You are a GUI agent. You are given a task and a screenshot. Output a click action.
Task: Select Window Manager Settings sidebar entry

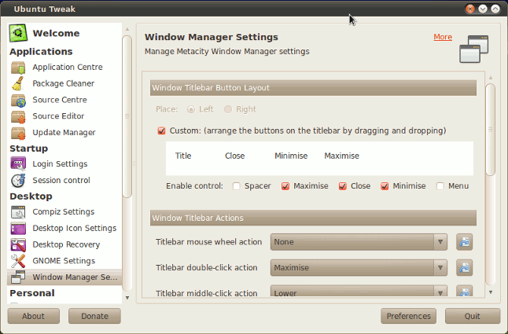coord(64,277)
